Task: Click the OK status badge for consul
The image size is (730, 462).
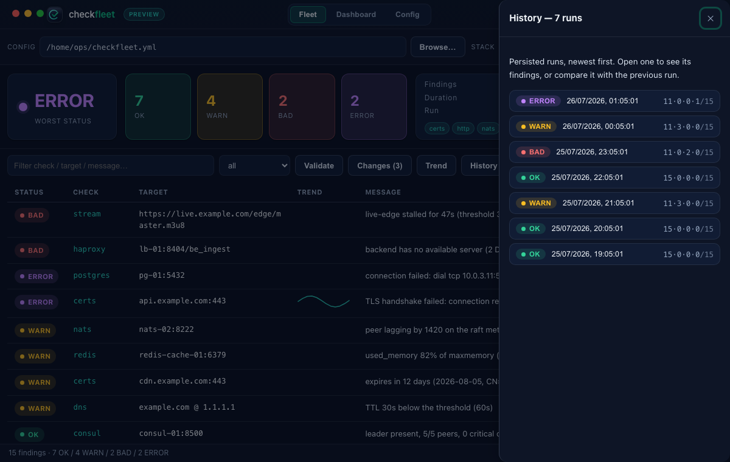Action: point(29,435)
